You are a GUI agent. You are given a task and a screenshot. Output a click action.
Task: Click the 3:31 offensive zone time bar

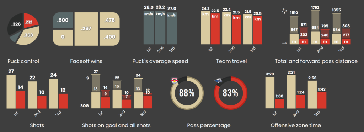pyautogui.click(x=291, y=92)
